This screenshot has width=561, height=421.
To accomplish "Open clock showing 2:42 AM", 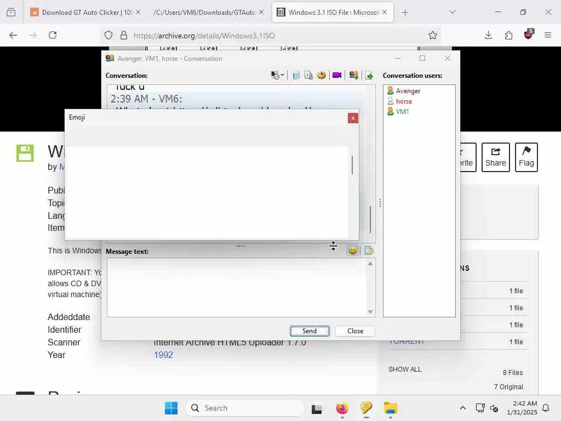I will click(522, 408).
